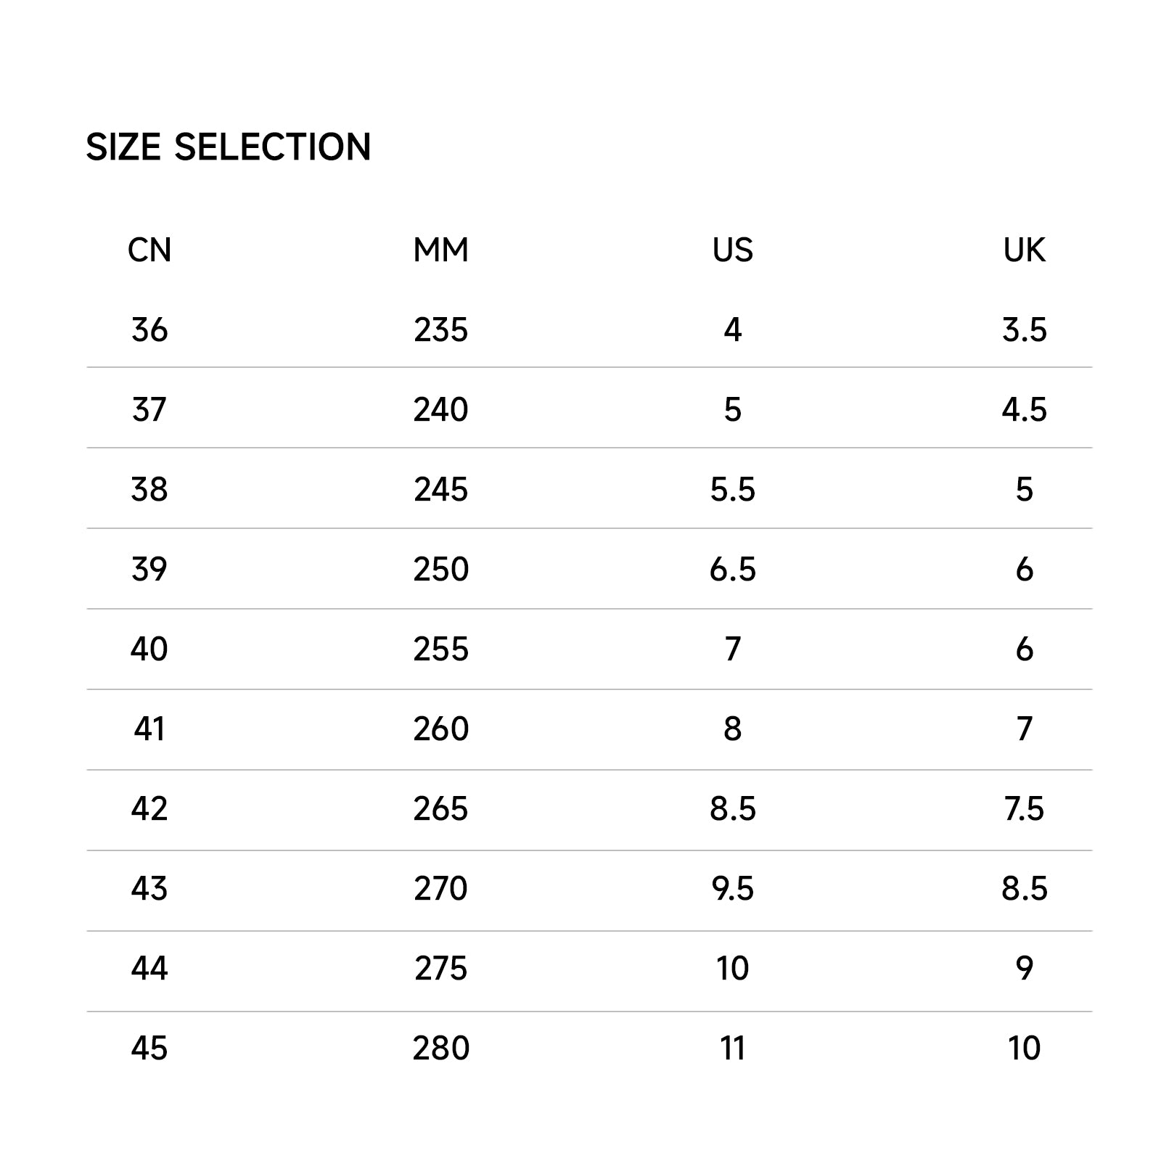Choose US size 11
Viewport: 1161px width, 1161px height.
[x=733, y=1049]
